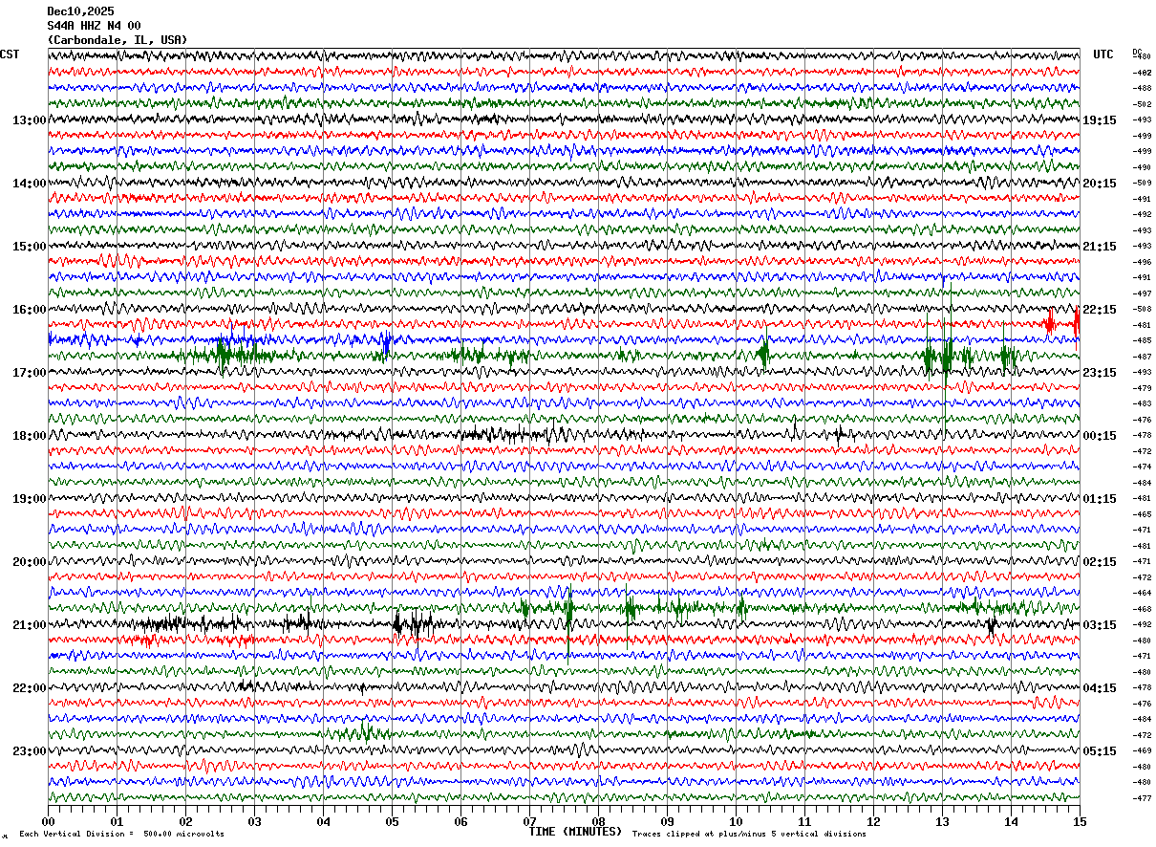Select the DC offset value -479
This screenshot has height=847, width=1156.
point(1142,388)
